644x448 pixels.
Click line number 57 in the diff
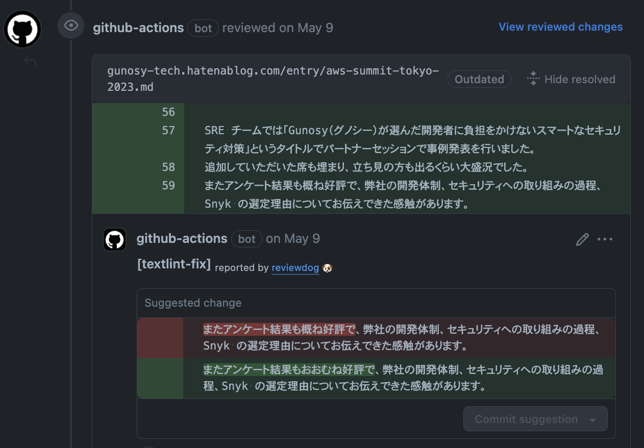[168, 131]
